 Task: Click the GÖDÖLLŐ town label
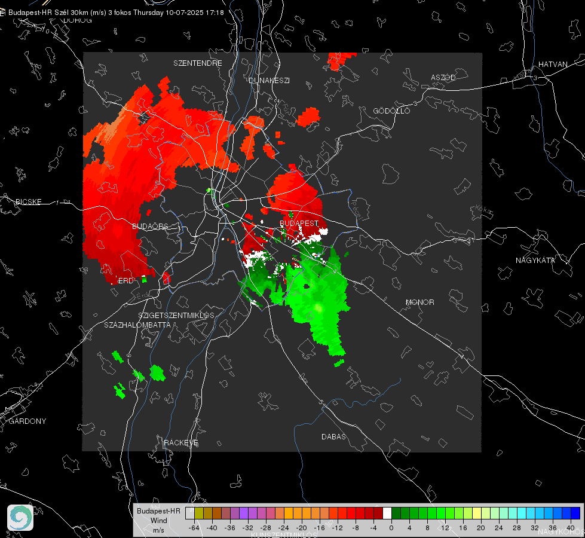click(x=391, y=111)
